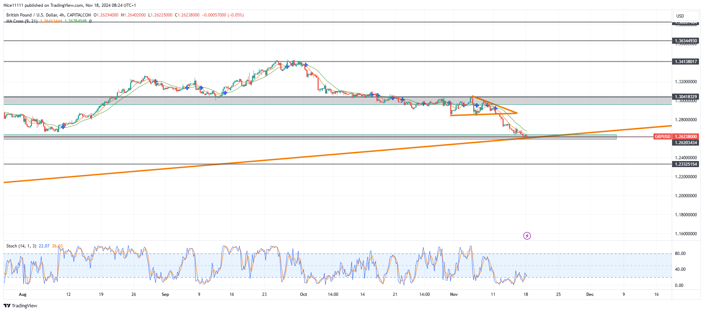This screenshot has height=312, width=704.
Task: Click the high price H1.26402000
Action: [133, 15]
